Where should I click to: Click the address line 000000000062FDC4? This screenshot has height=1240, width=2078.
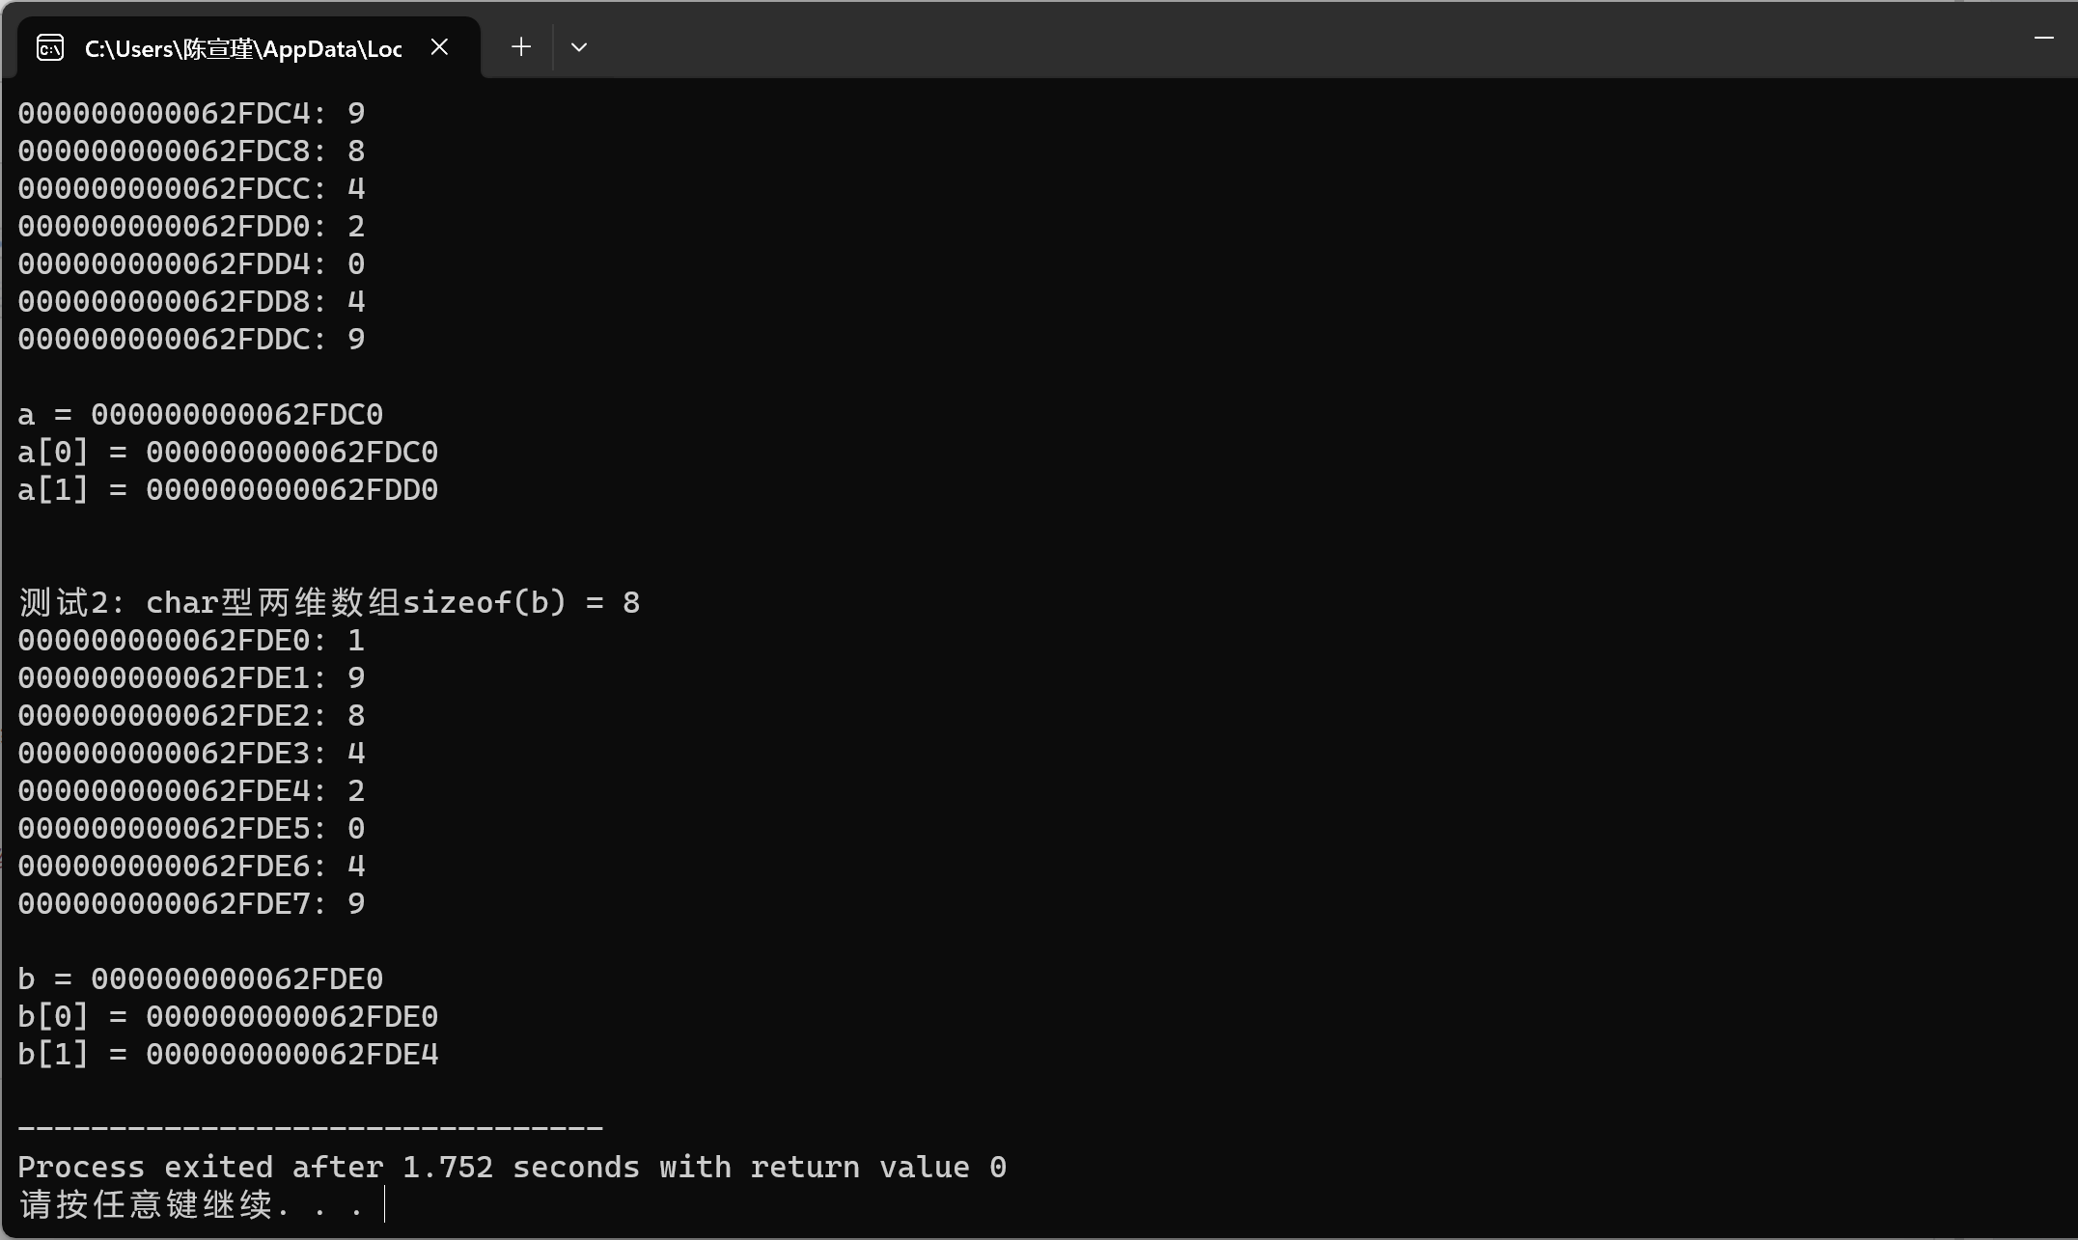191,114
